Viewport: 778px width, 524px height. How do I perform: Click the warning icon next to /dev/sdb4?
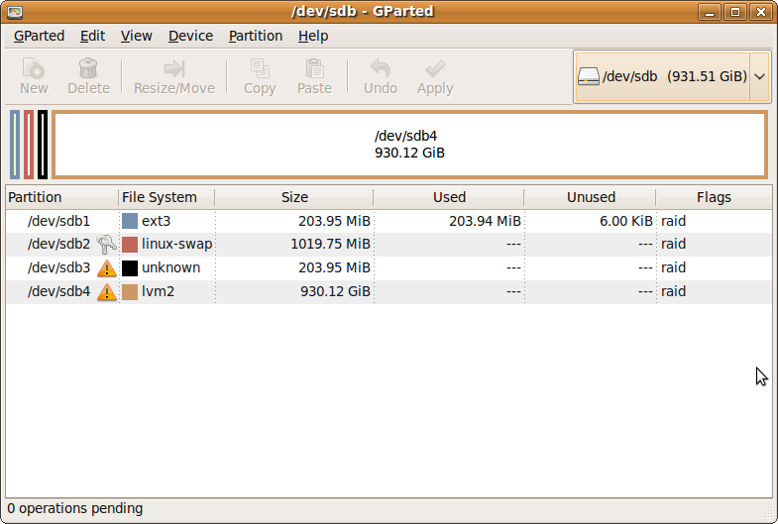pyautogui.click(x=107, y=292)
